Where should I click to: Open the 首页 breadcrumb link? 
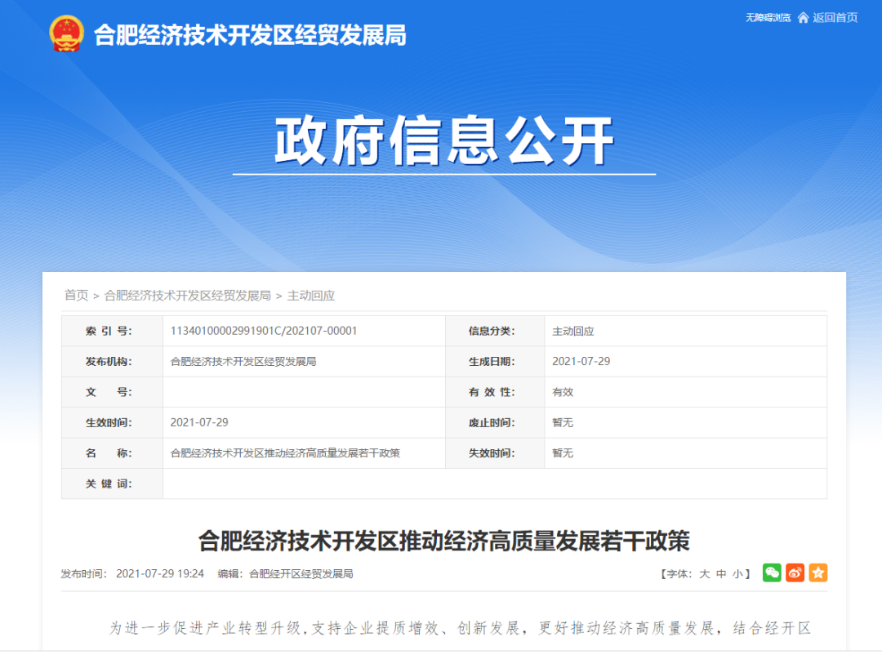pos(77,296)
